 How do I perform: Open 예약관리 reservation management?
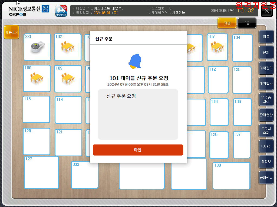click(266, 68)
